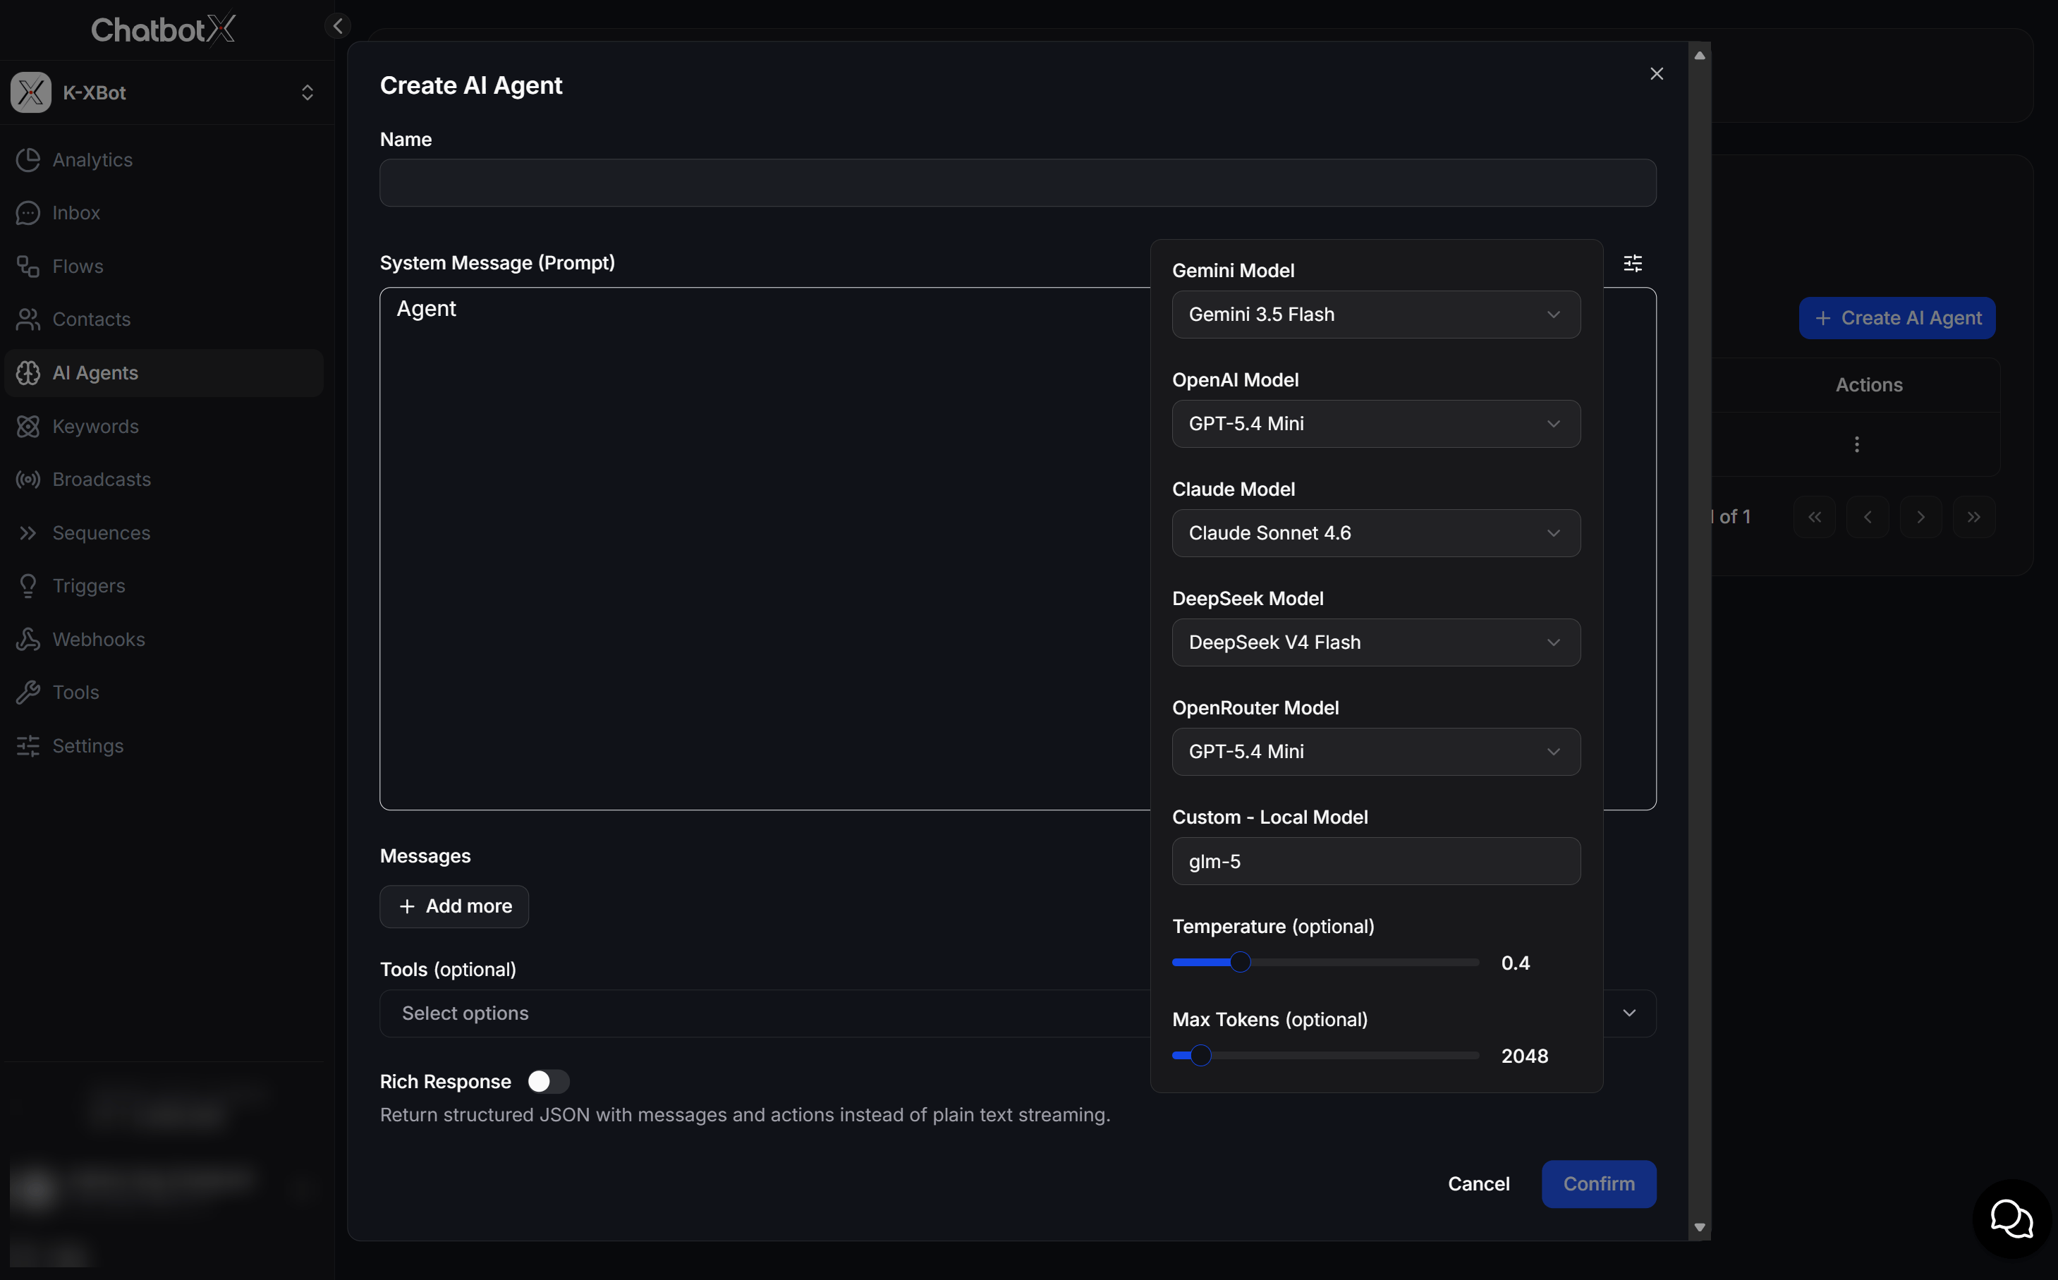2058x1280 pixels.
Task: Click the ChatbotX logo
Action: (164, 30)
